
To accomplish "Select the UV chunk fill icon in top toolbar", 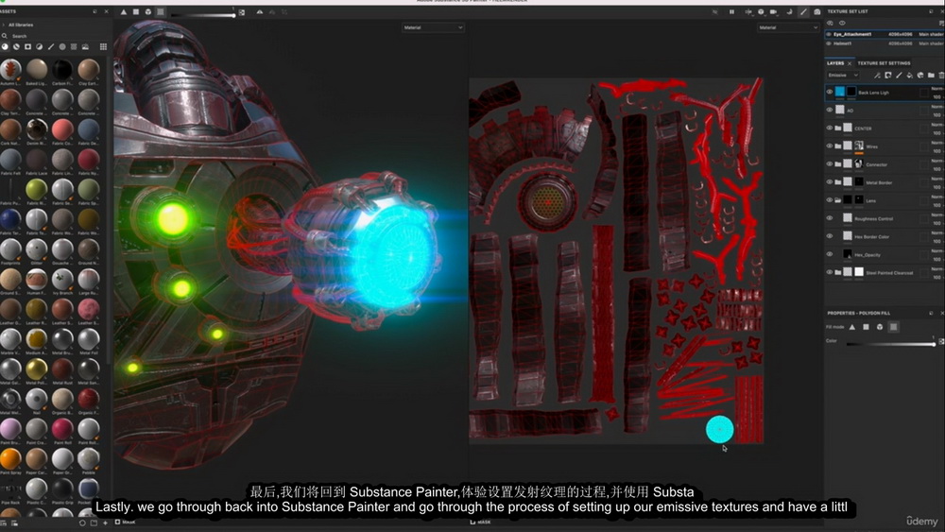I will [161, 12].
